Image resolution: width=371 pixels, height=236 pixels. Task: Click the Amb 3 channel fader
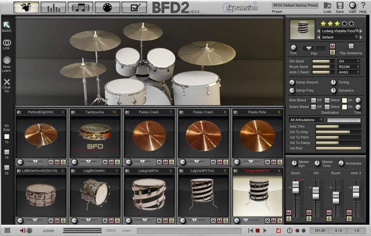pos(356,192)
